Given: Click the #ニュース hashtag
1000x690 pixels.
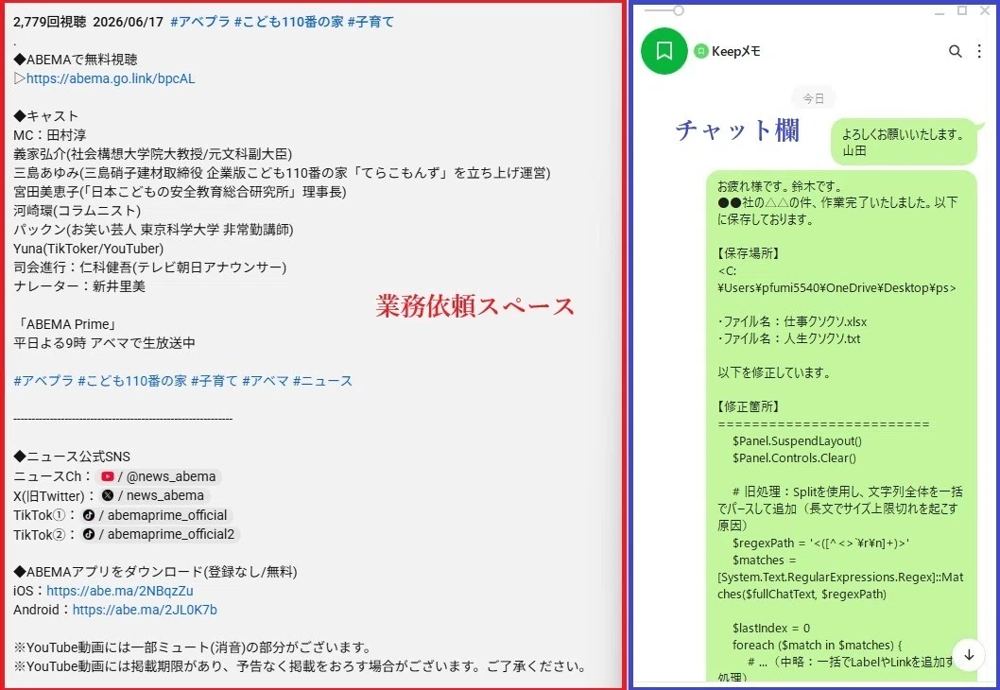Looking at the screenshot, I should [x=322, y=381].
